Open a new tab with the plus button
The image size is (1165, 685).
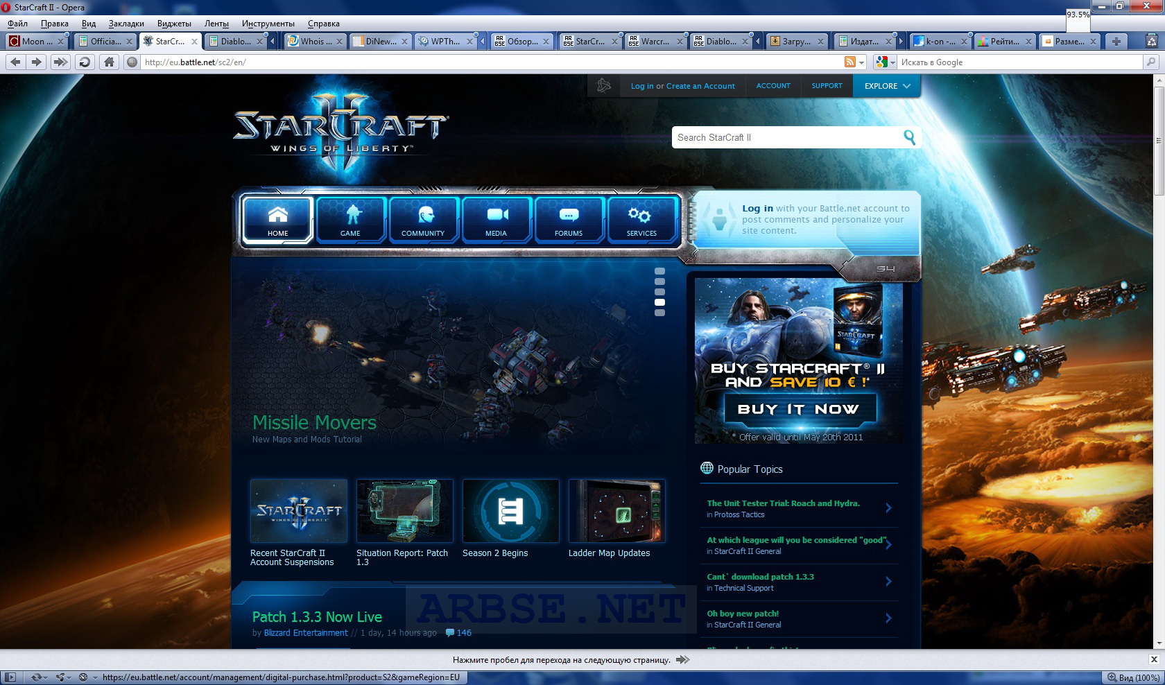click(1116, 41)
